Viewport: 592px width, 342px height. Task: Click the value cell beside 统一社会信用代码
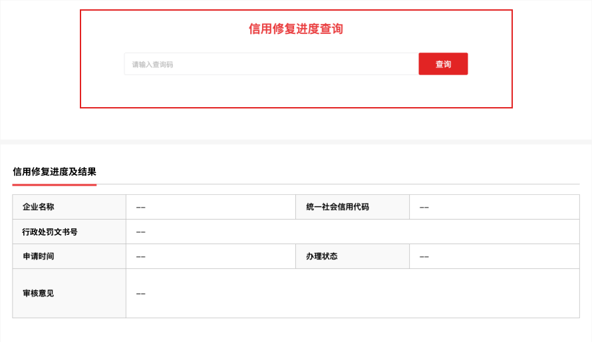point(495,207)
